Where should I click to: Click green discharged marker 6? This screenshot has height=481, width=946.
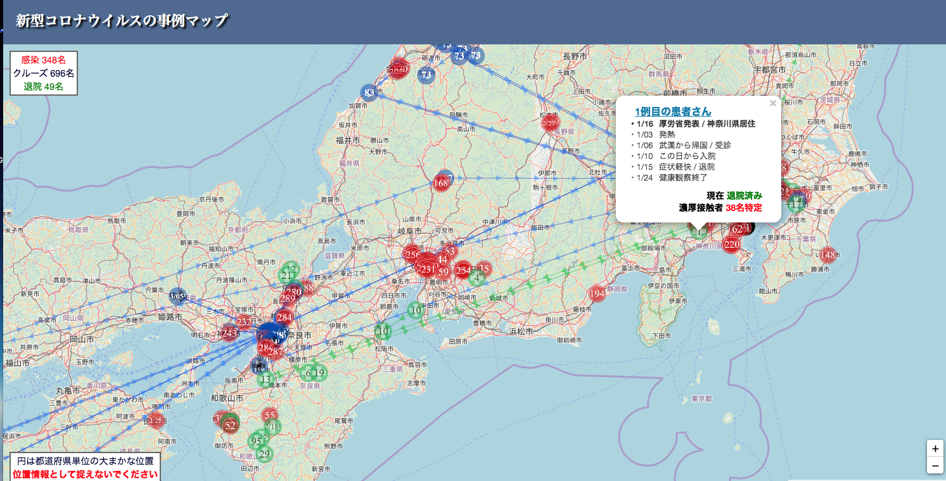[x=309, y=373]
